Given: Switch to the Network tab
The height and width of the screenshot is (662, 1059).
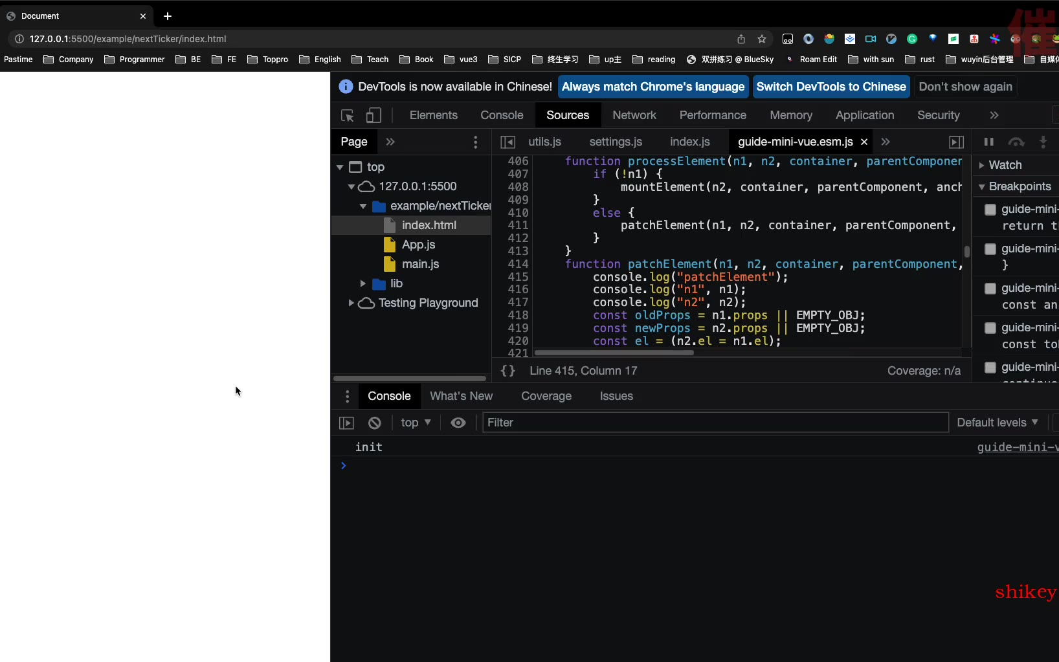Looking at the screenshot, I should 634,115.
